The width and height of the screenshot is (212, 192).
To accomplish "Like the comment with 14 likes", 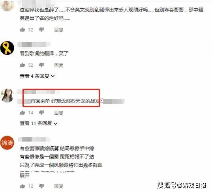I will point(23,113).
